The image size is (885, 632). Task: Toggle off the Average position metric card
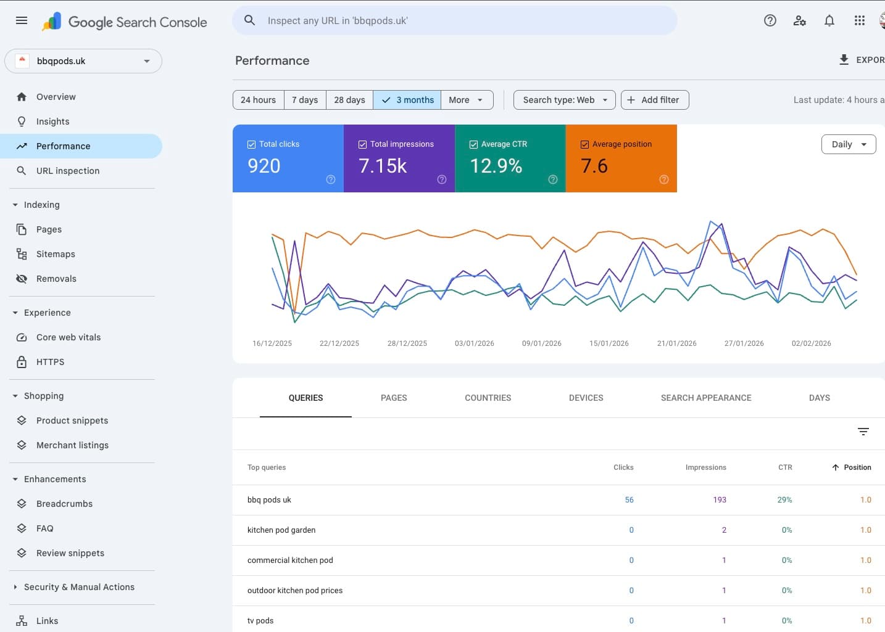(584, 144)
